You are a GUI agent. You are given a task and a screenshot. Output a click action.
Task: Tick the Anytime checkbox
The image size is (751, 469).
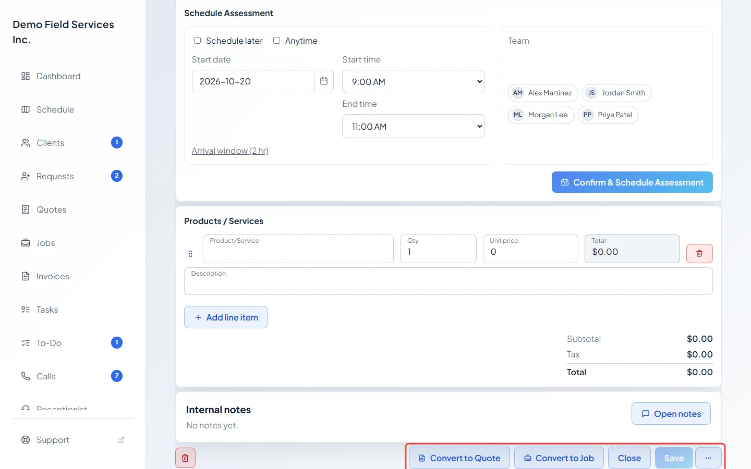pyautogui.click(x=276, y=41)
